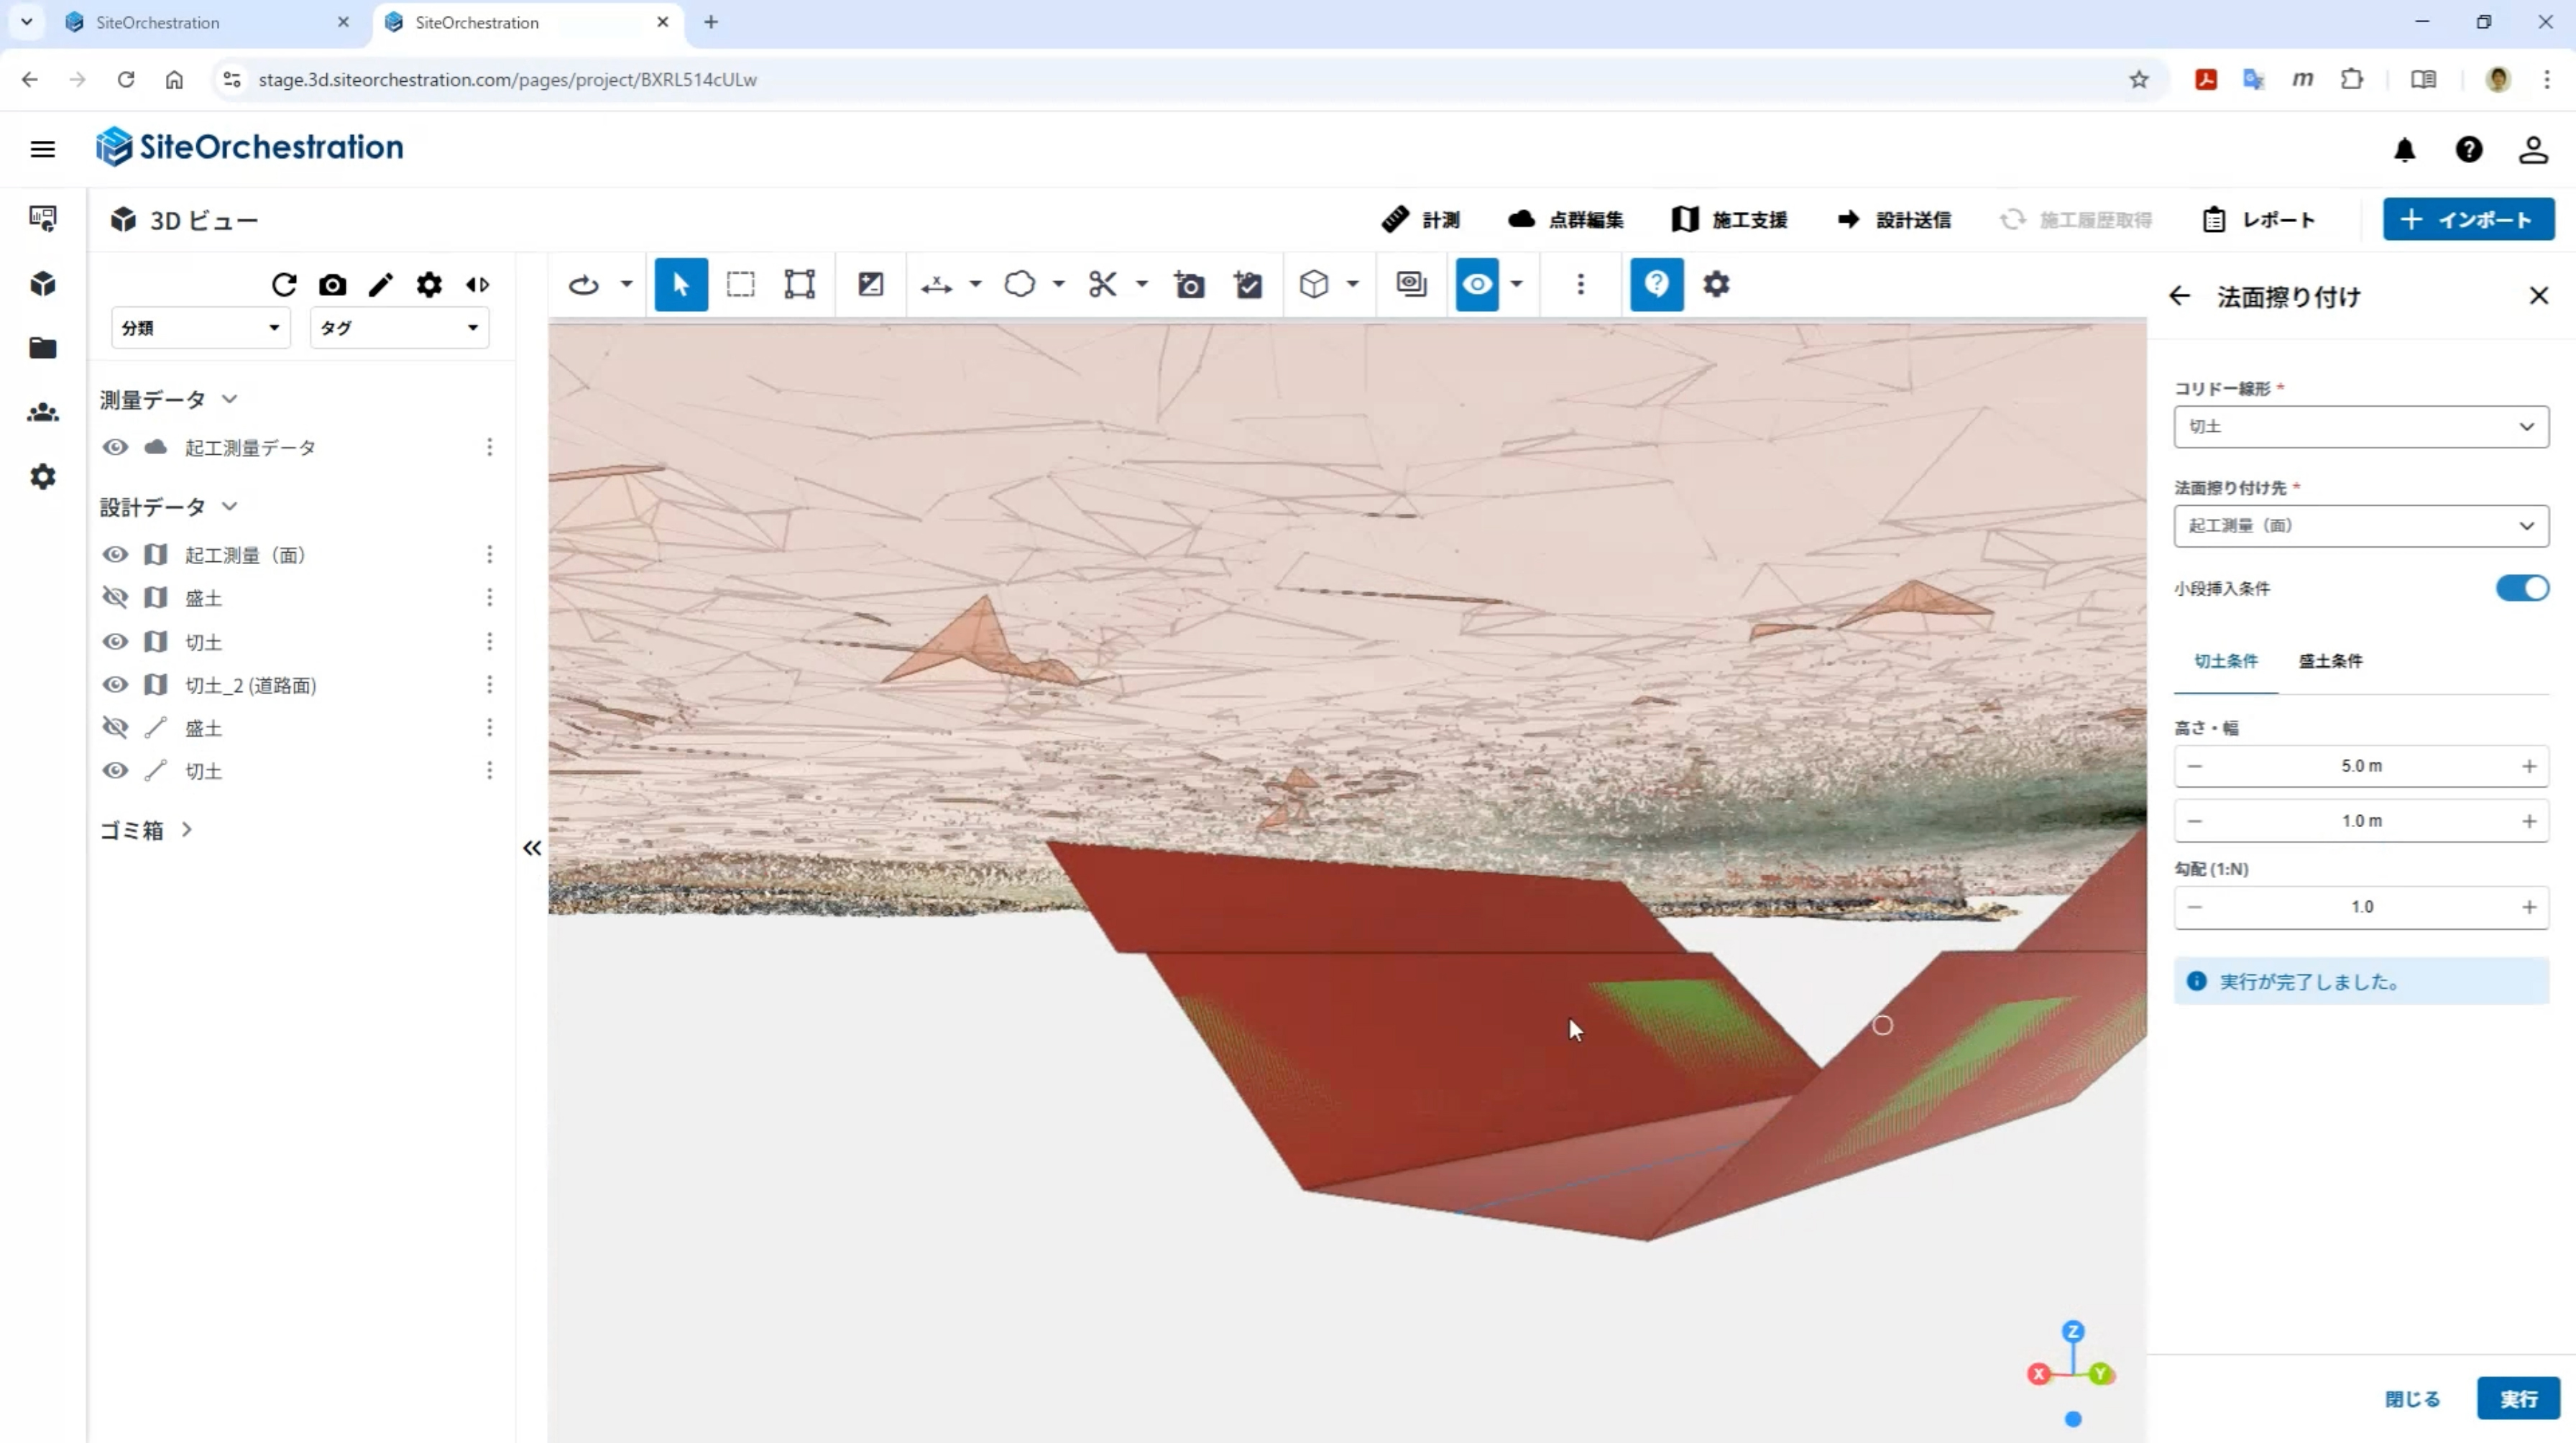Hide the 起工測量データ point cloud layer
Viewport: 2576px width, 1443px height.
(115, 447)
